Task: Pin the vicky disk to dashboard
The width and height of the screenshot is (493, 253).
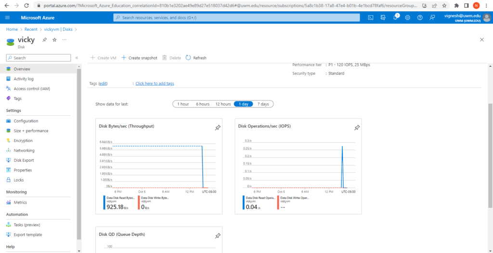Action: pyautogui.click(x=45, y=40)
